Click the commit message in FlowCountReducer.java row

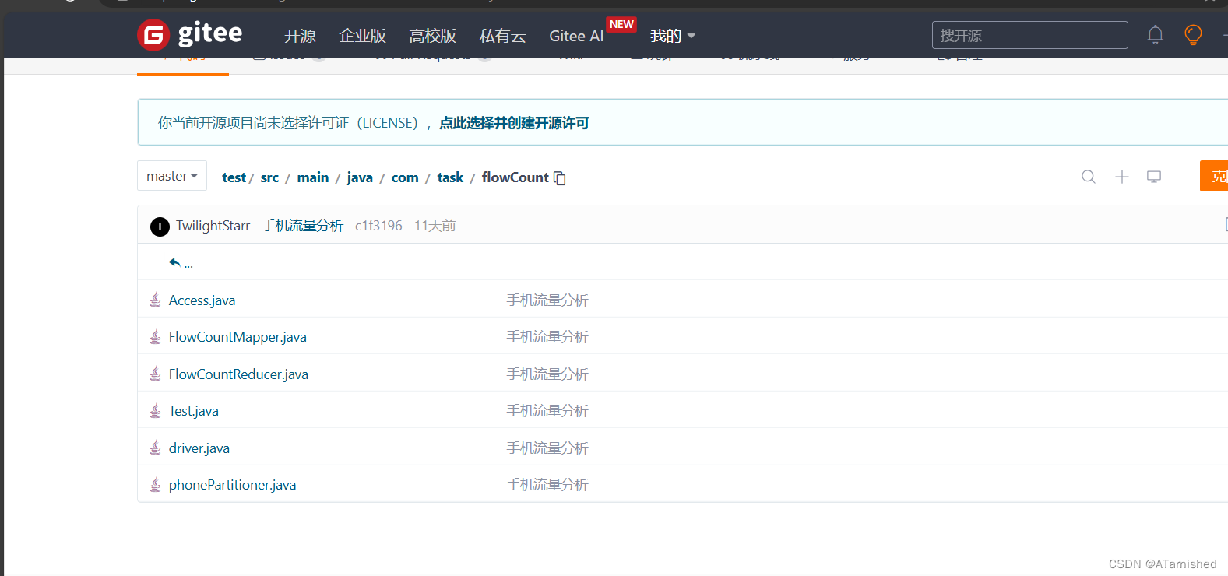[547, 374]
